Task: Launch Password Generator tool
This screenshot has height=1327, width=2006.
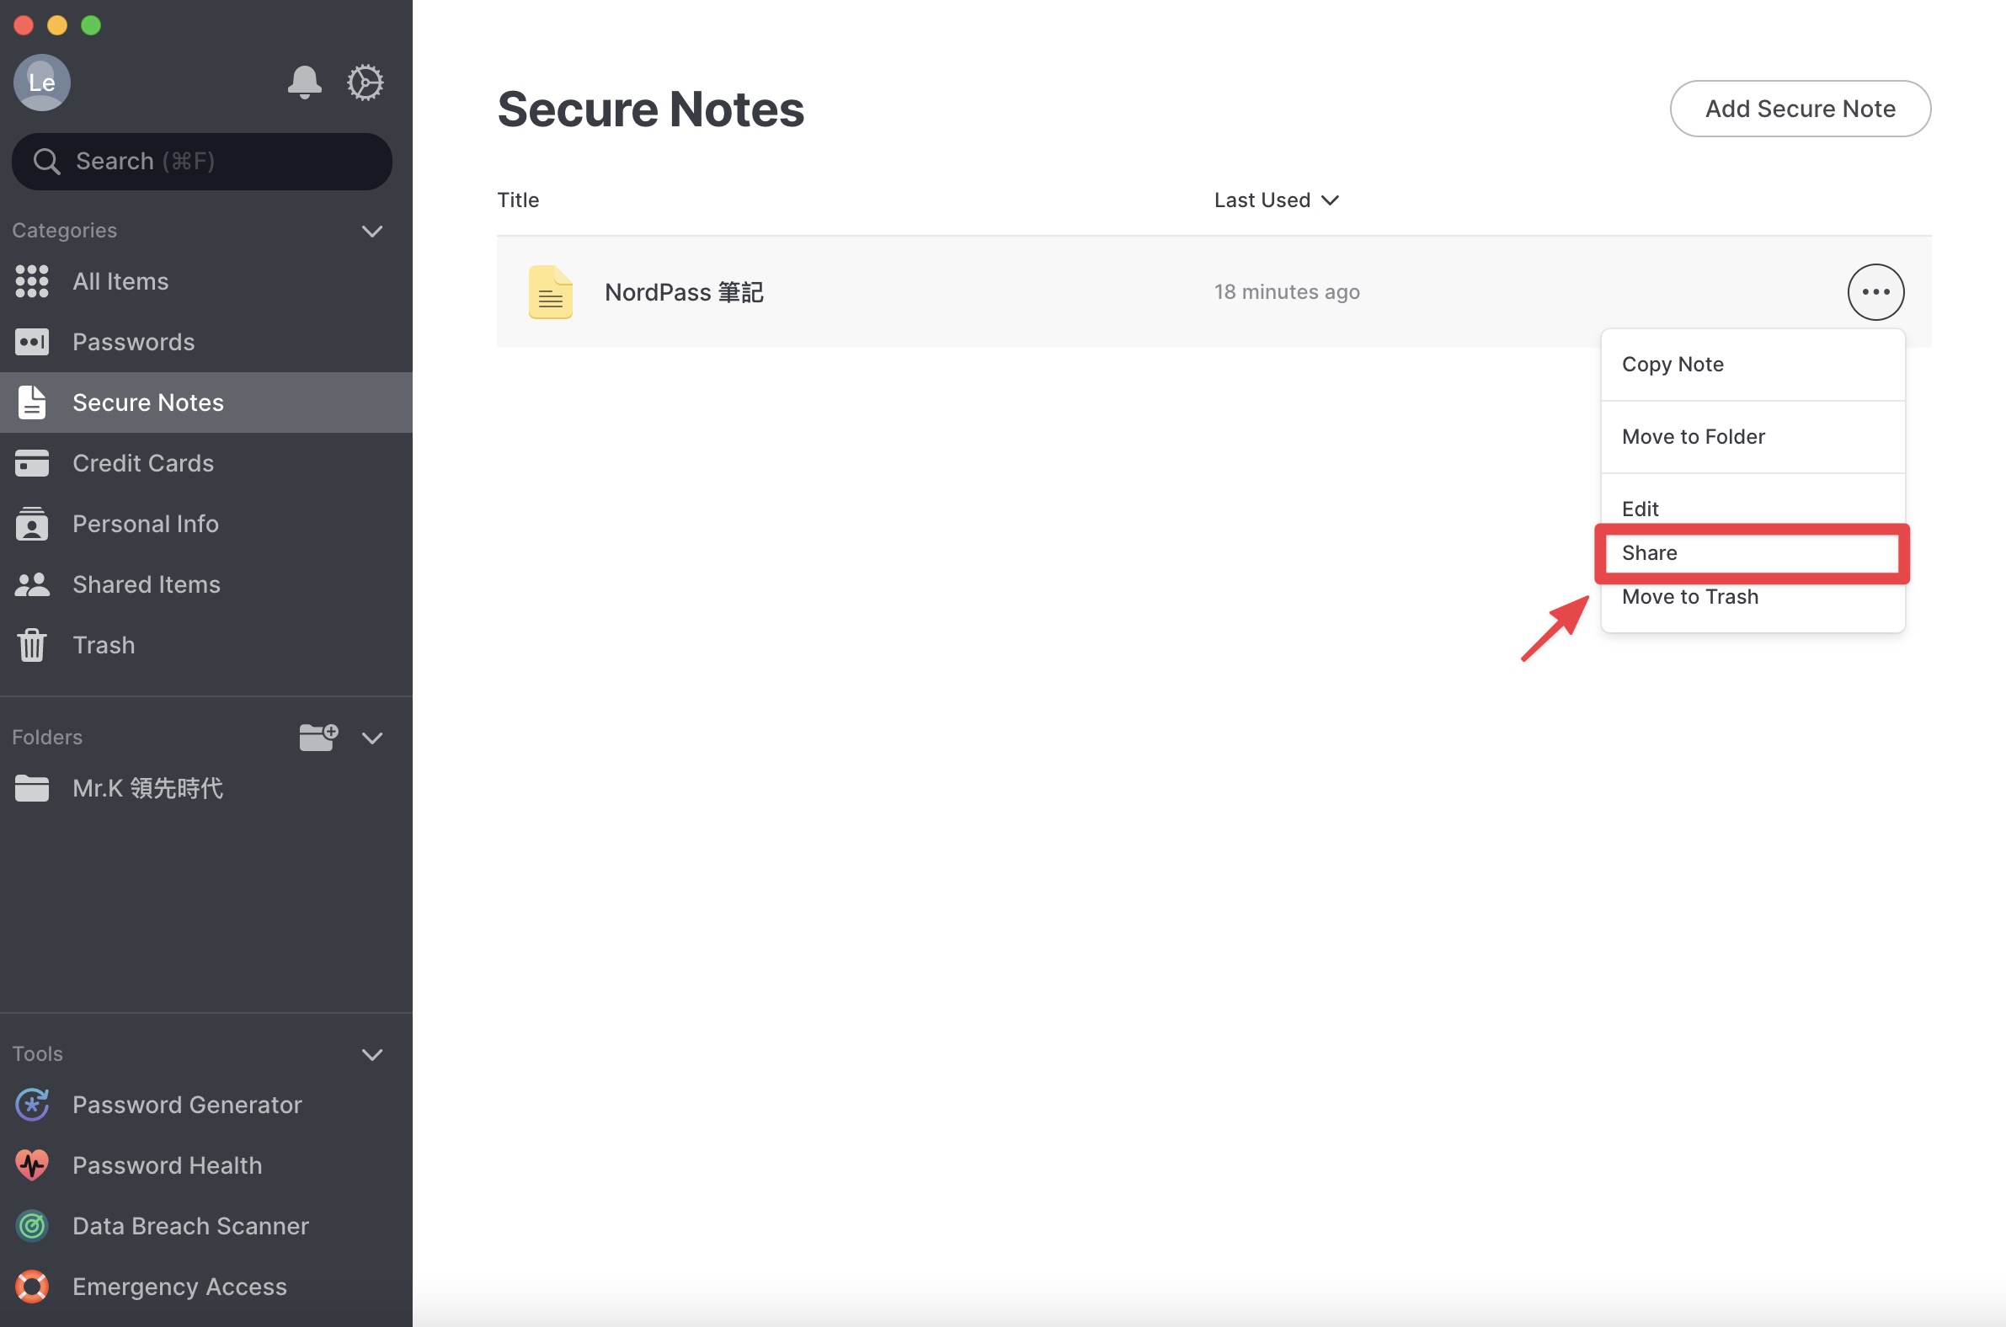Action: (x=206, y=1105)
